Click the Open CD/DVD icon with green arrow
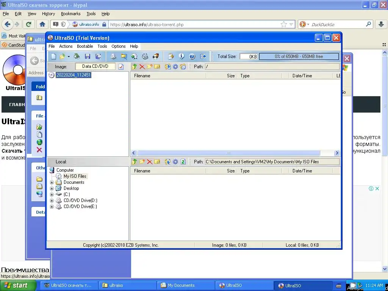The width and height of the screenshot is (388, 291). click(x=77, y=56)
